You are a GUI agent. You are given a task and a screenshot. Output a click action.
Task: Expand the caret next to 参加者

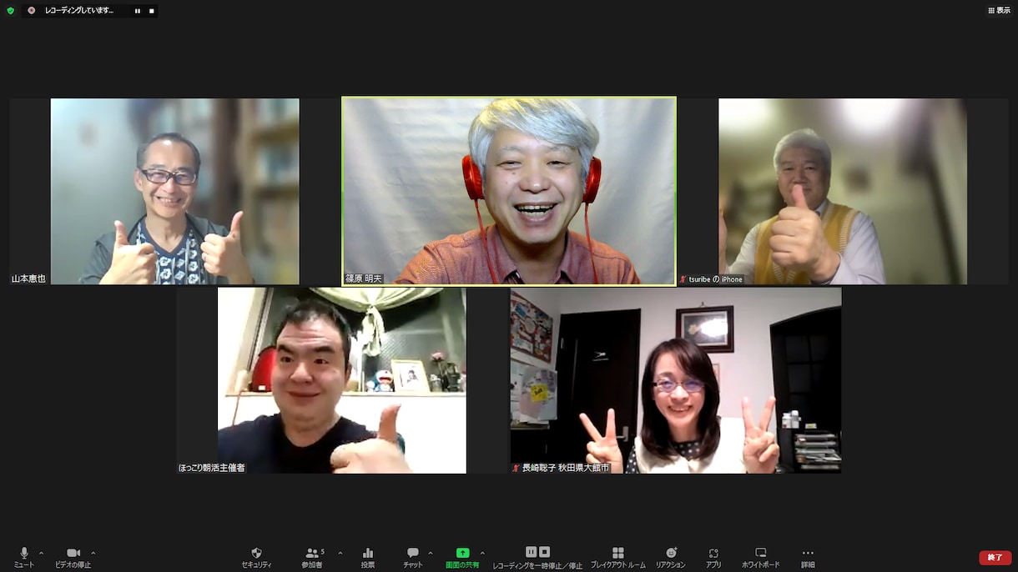pos(340,553)
